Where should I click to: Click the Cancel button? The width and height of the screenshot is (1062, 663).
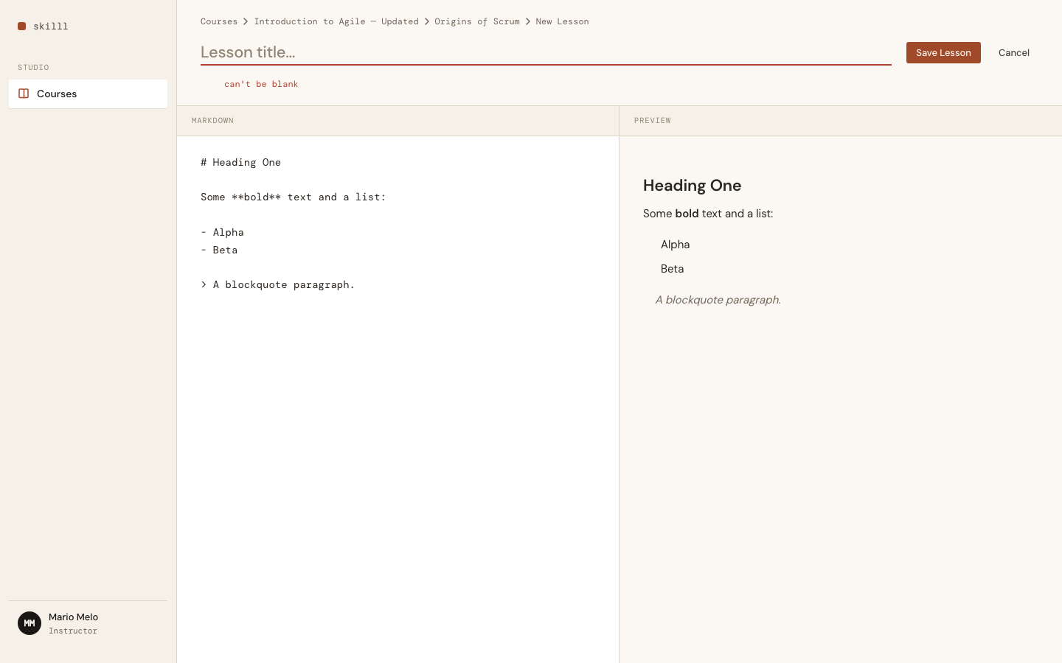pyautogui.click(x=1013, y=52)
